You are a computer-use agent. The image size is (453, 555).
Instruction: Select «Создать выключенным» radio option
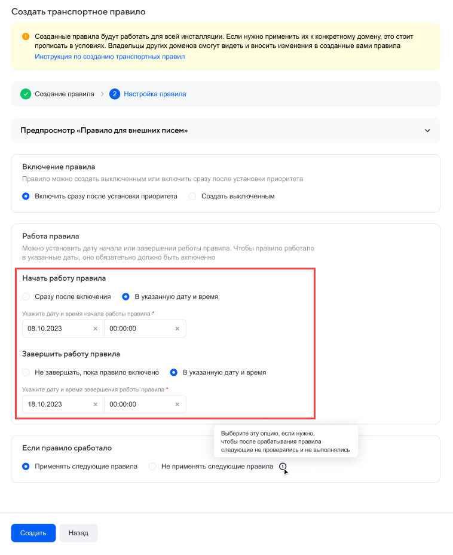click(192, 196)
